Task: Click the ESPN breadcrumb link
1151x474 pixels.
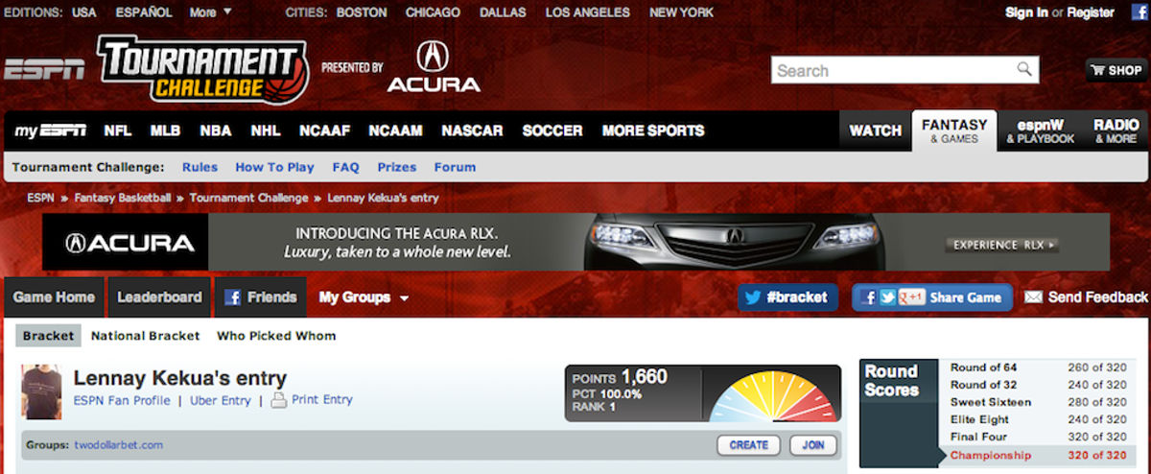Action: (40, 198)
